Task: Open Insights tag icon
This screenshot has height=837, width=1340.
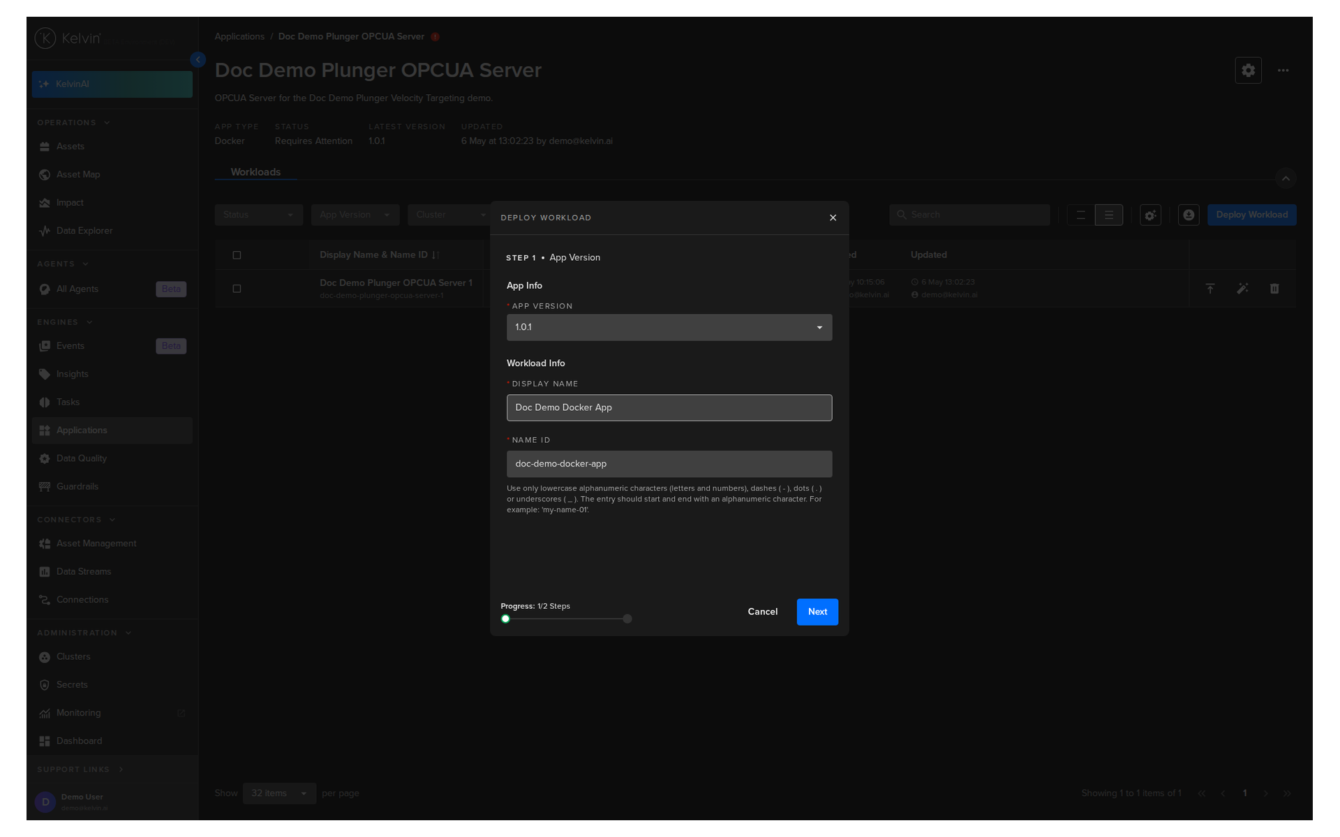Action: (x=45, y=375)
